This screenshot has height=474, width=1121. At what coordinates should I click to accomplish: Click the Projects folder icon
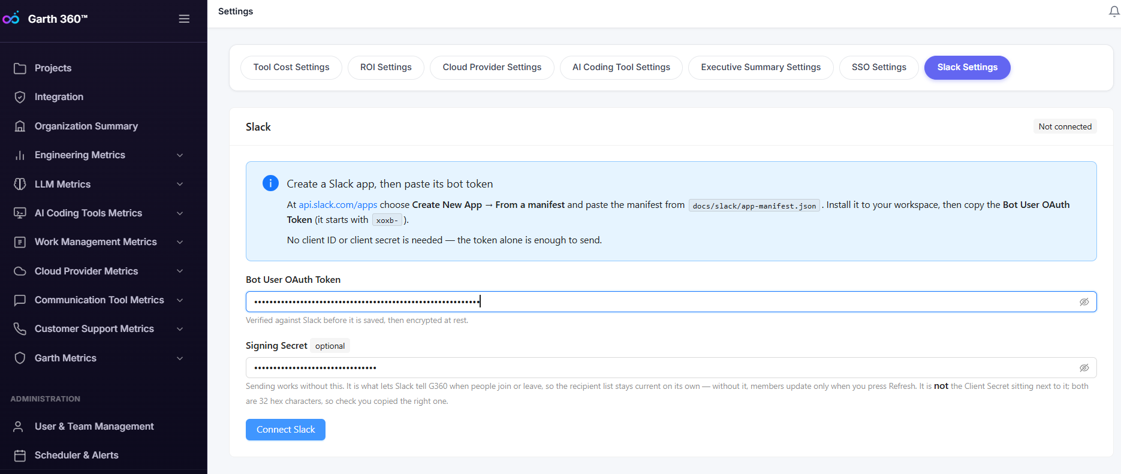coord(20,68)
